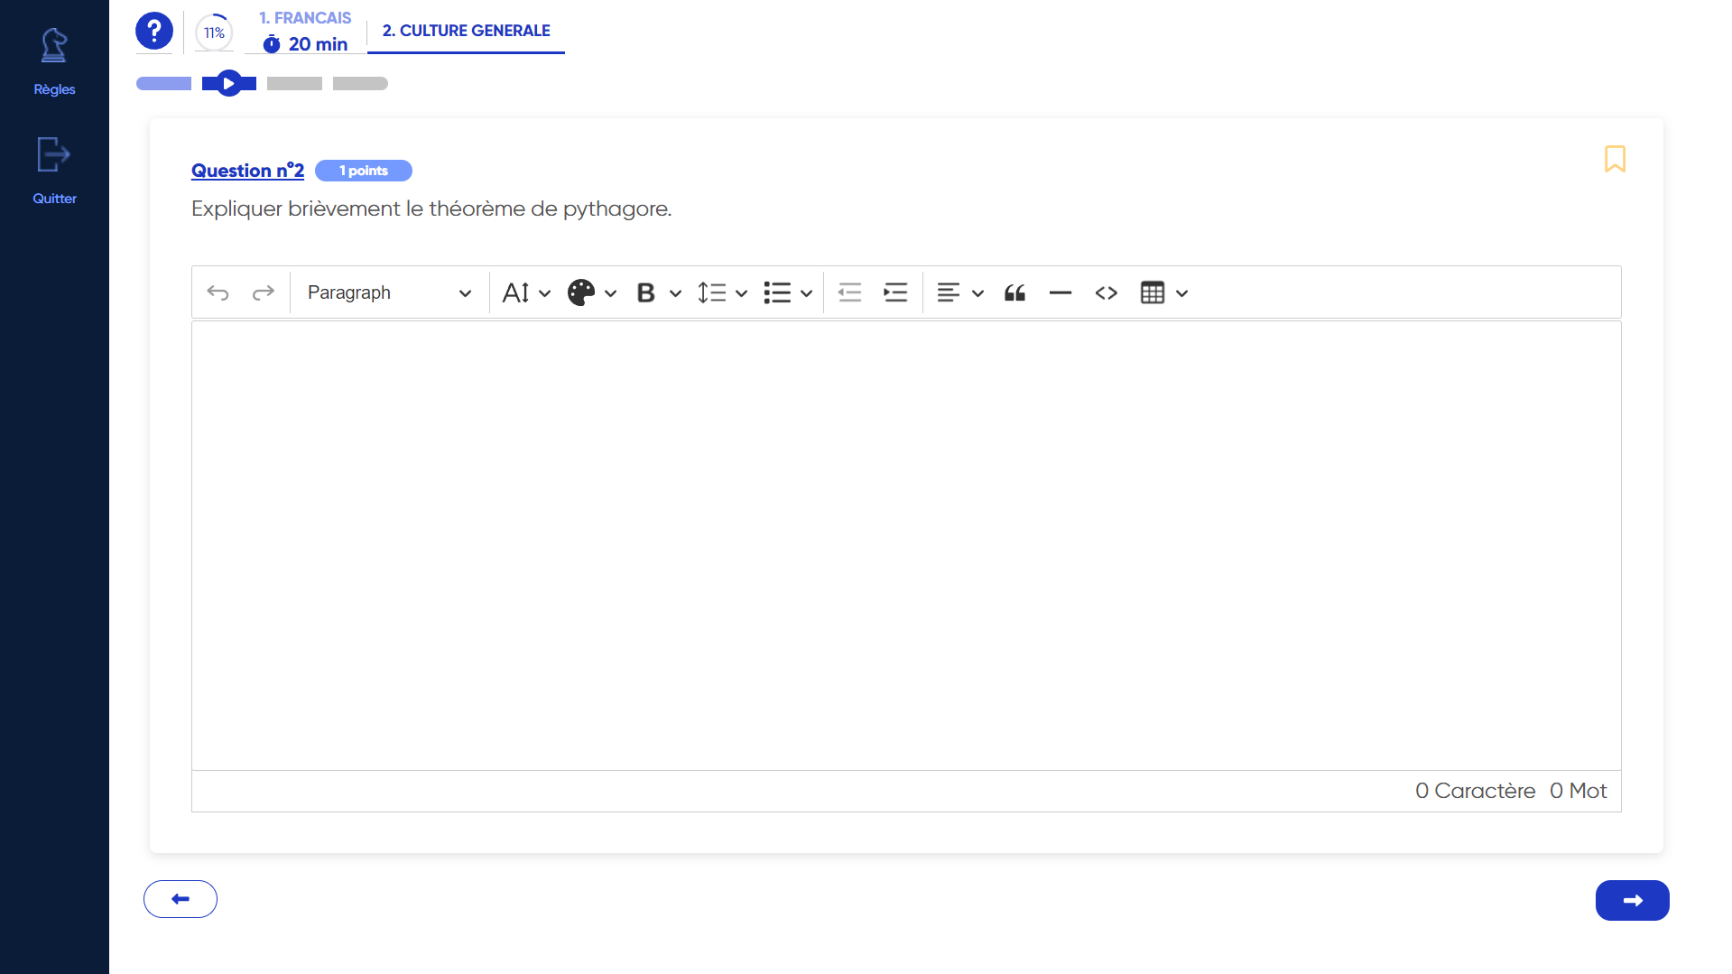Insert a code block
Screen dimensions: 1732x974
[1106, 292]
